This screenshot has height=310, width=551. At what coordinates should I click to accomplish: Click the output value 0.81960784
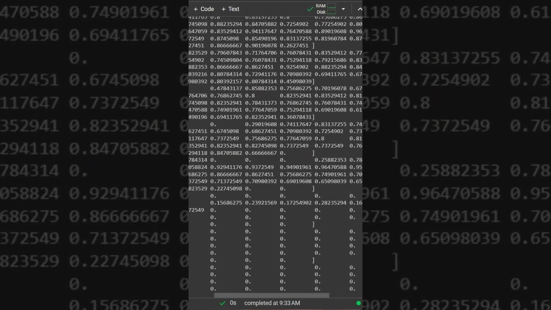331,39
